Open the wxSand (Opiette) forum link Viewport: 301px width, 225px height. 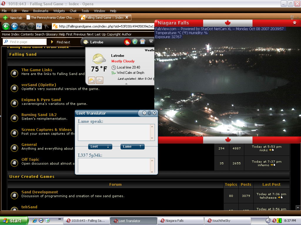click(x=39, y=85)
